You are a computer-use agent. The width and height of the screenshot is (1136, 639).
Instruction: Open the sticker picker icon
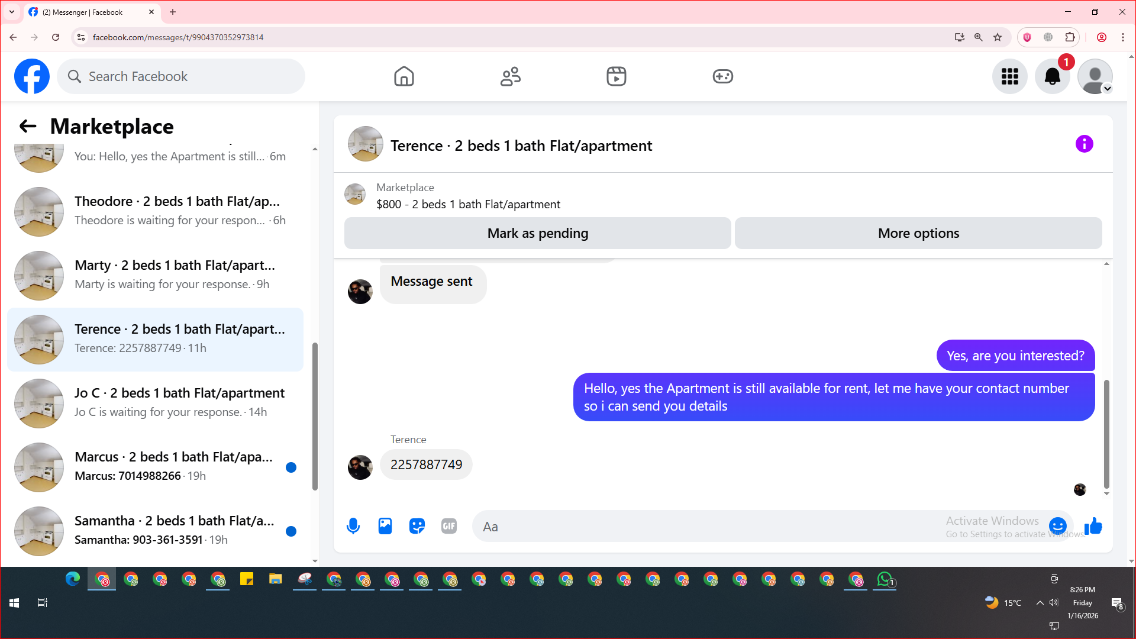[417, 526]
